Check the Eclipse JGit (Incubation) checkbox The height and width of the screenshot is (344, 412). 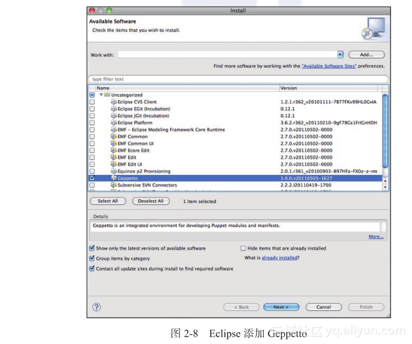92,116
